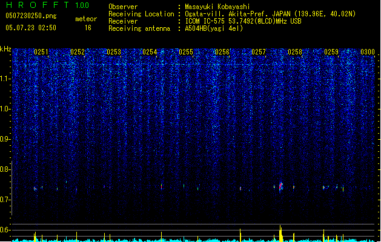
Task: Click the 0.8 kHz axis tick label
Action: 5,169
